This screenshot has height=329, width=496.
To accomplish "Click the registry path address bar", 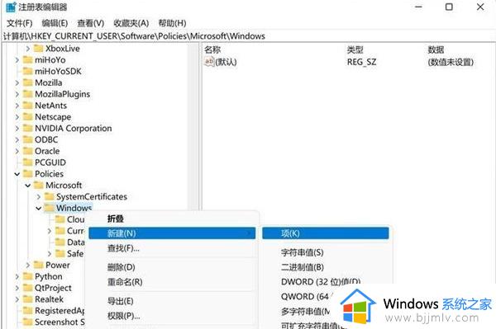I will [x=248, y=36].
